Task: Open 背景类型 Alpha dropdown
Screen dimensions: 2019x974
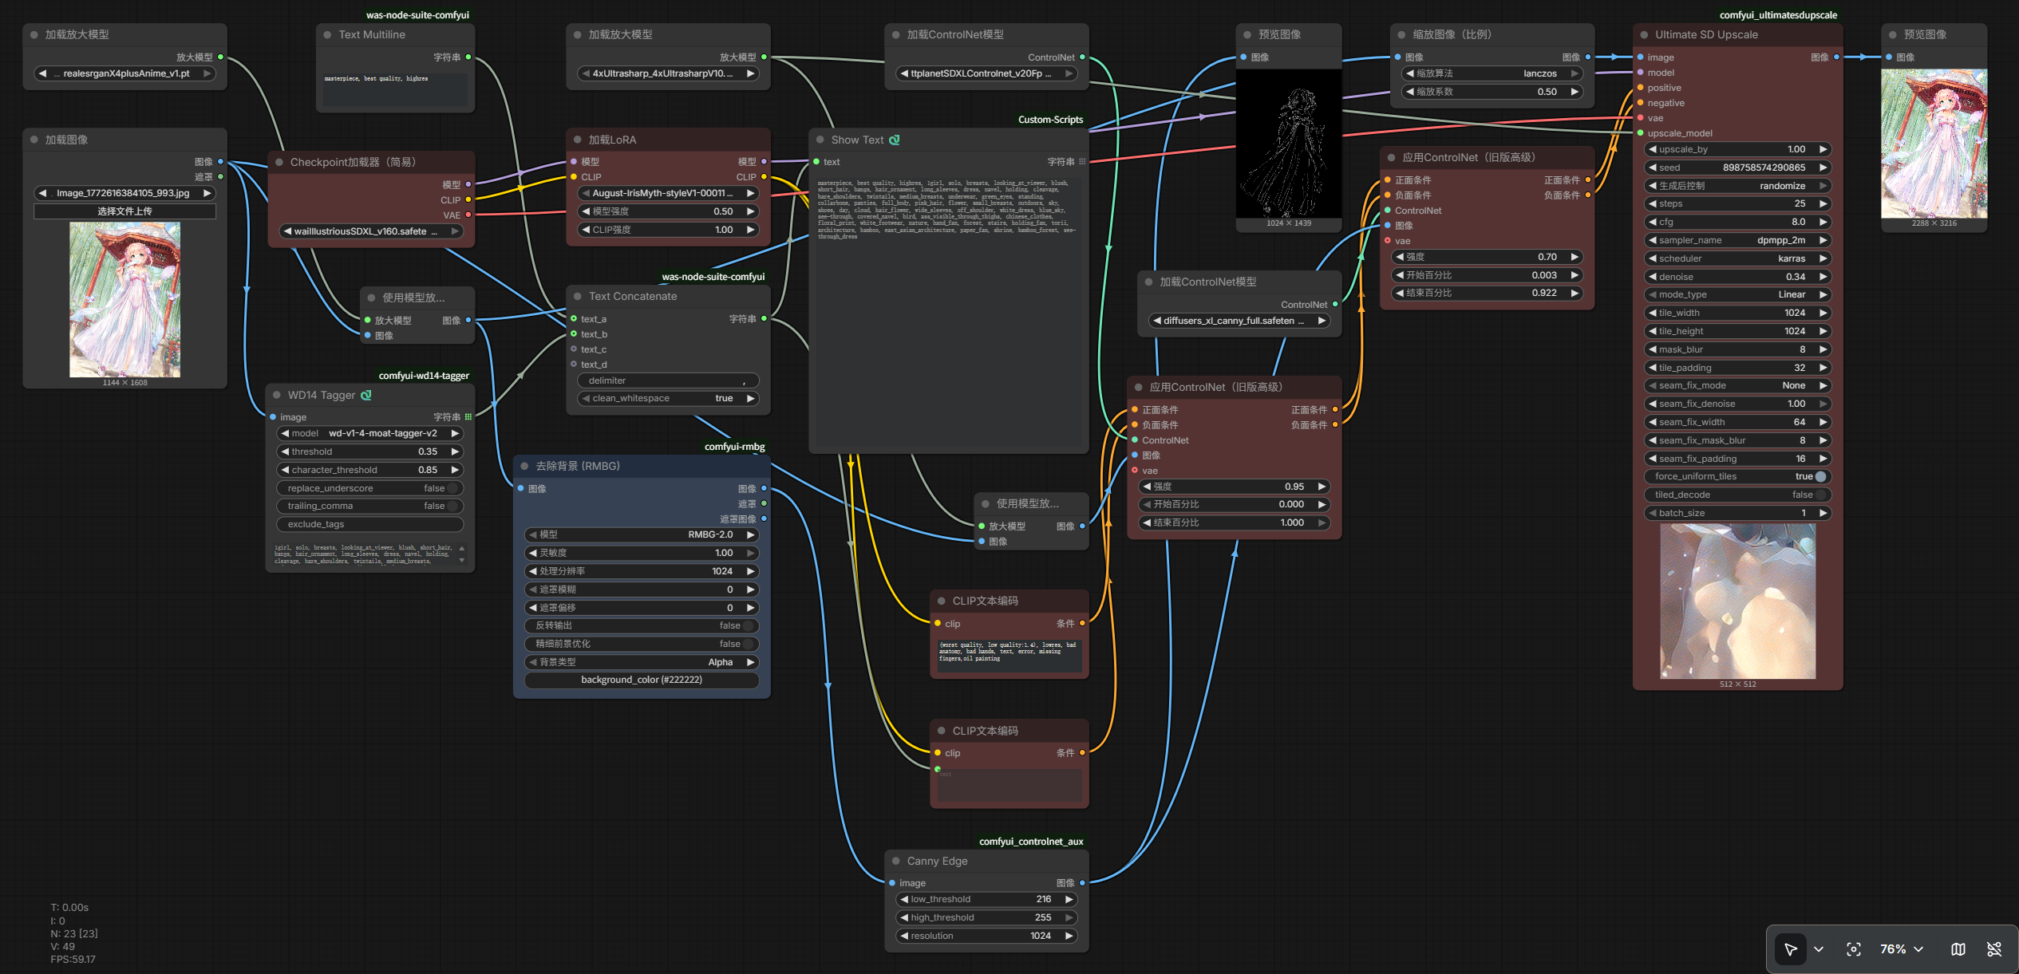Action: point(642,662)
